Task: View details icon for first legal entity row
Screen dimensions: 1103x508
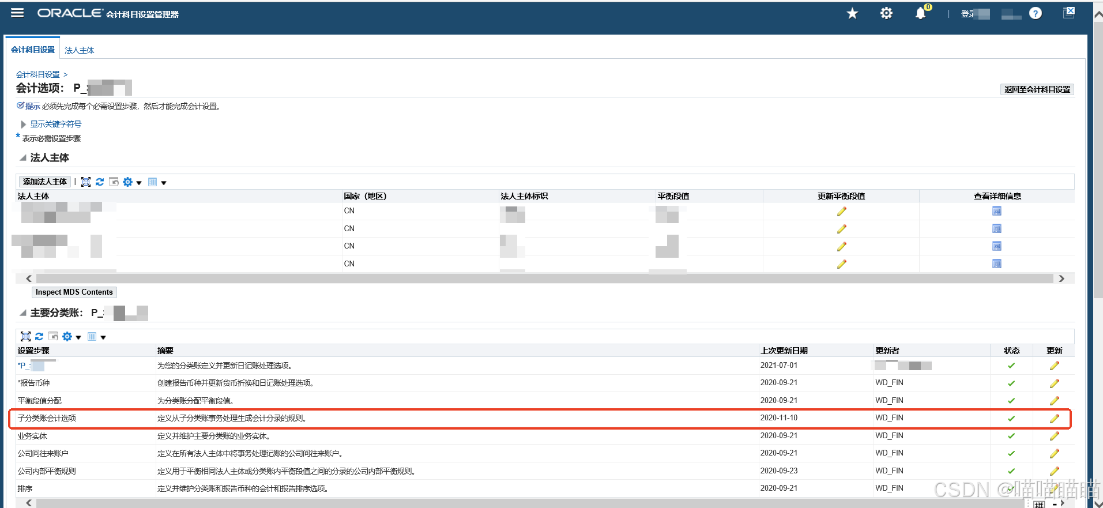Action: point(997,211)
